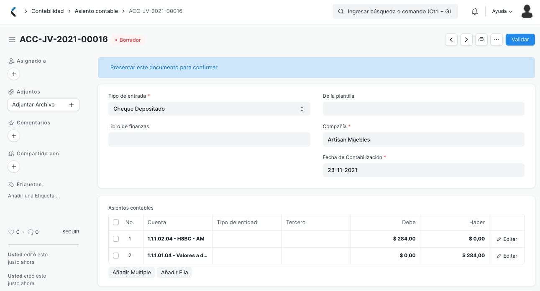Click the Libro de finanzas field
540x291 pixels.
click(x=209, y=139)
